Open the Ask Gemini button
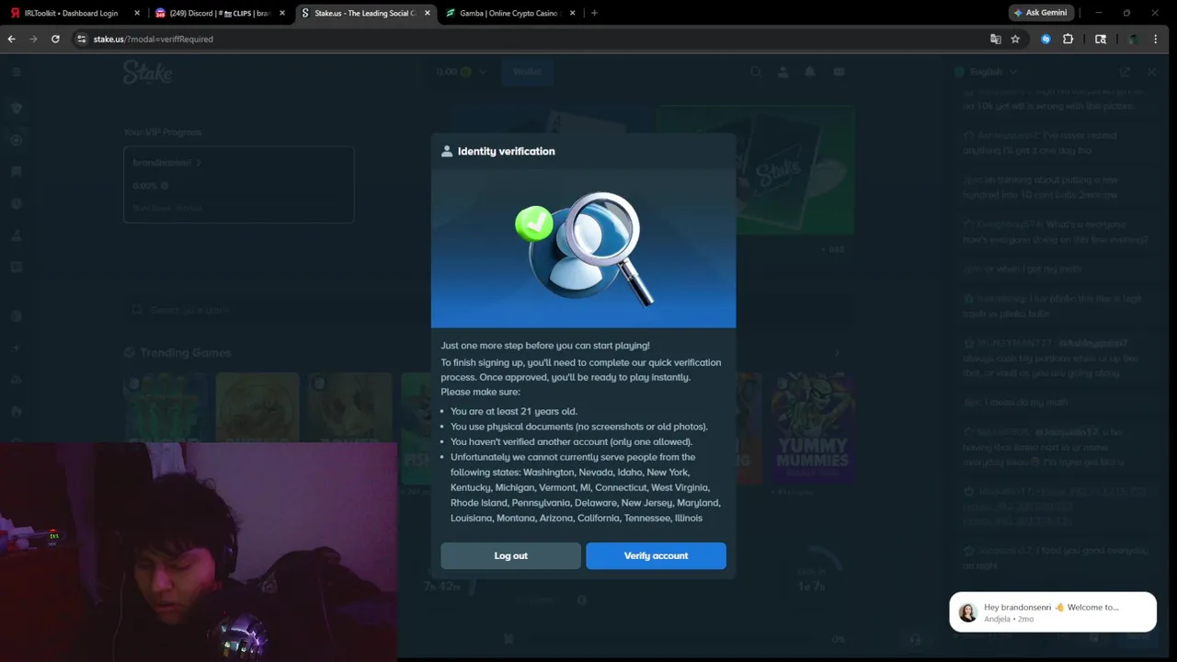1177x662 pixels. coord(1043,13)
